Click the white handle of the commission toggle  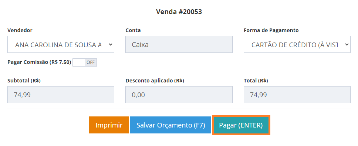coord(79,62)
